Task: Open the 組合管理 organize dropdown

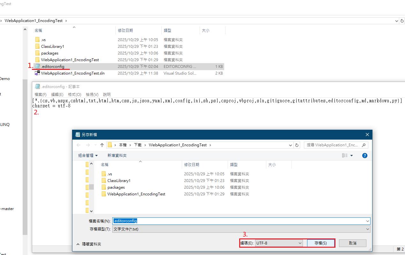Action: pos(88,156)
